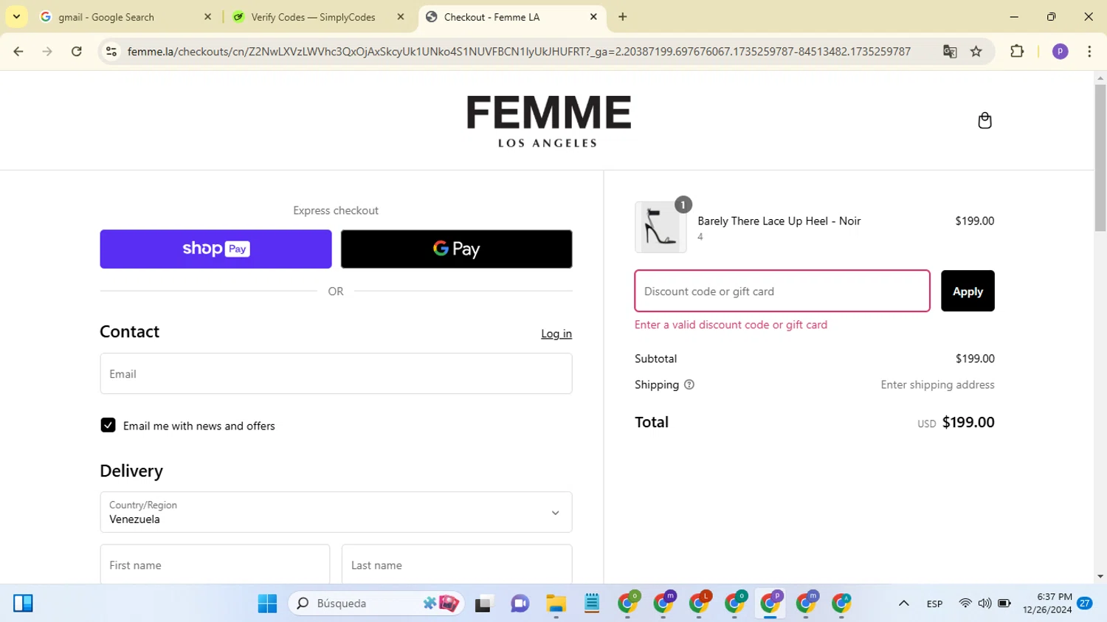Open the volume speaker icon
Screen dimensions: 1107x622
tap(984, 604)
